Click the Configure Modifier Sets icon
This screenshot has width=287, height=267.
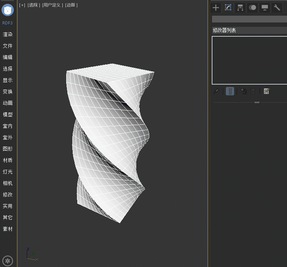[267, 91]
